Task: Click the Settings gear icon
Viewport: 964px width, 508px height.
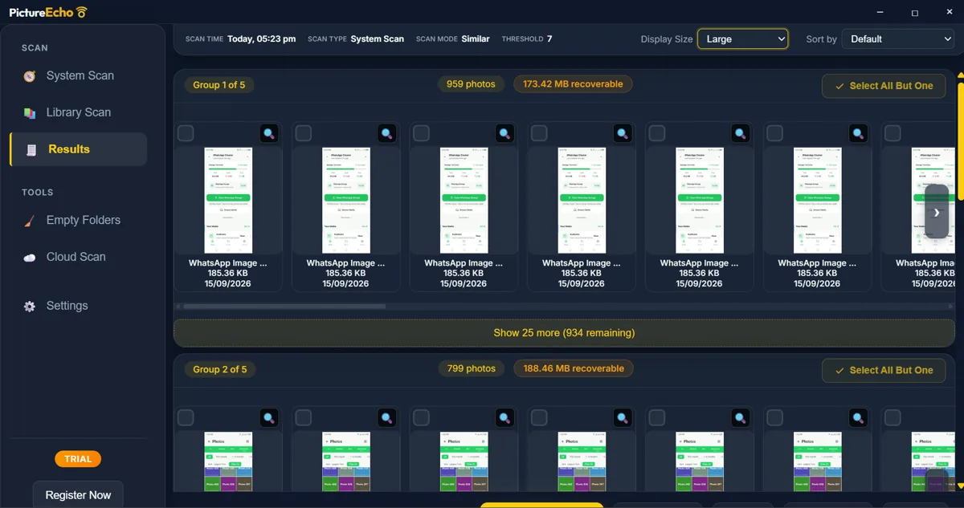Action: pos(30,307)
